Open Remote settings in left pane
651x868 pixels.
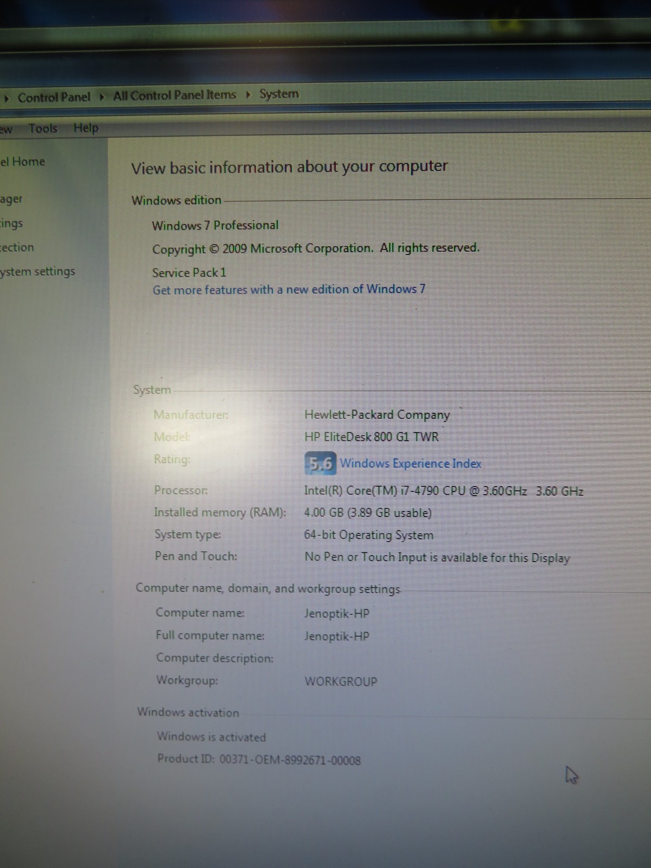tap(11, 224)
